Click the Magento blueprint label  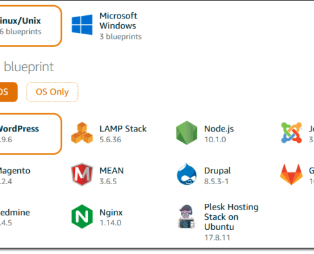tap(15, 171)
